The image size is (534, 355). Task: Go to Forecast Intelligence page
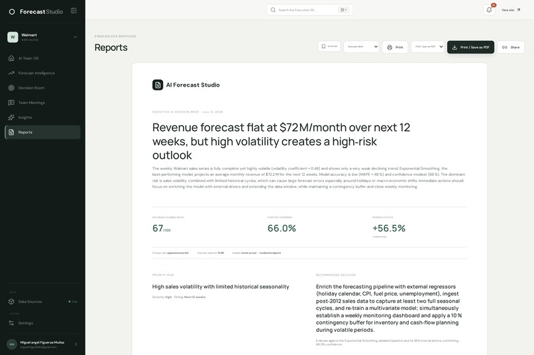[x=42, y=73]
